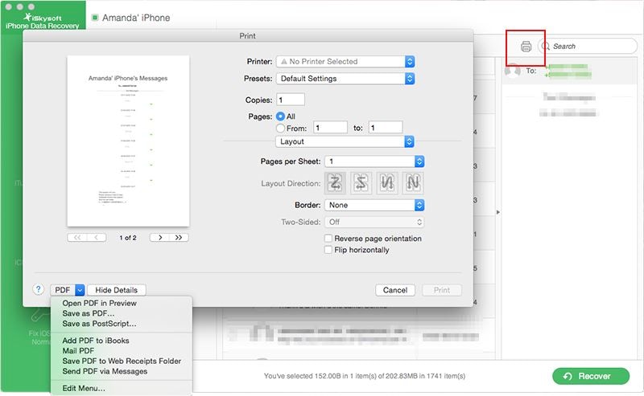Viewport: 644px width, 396px height.
Task: Click the Search field
Action: pos(588,46)
